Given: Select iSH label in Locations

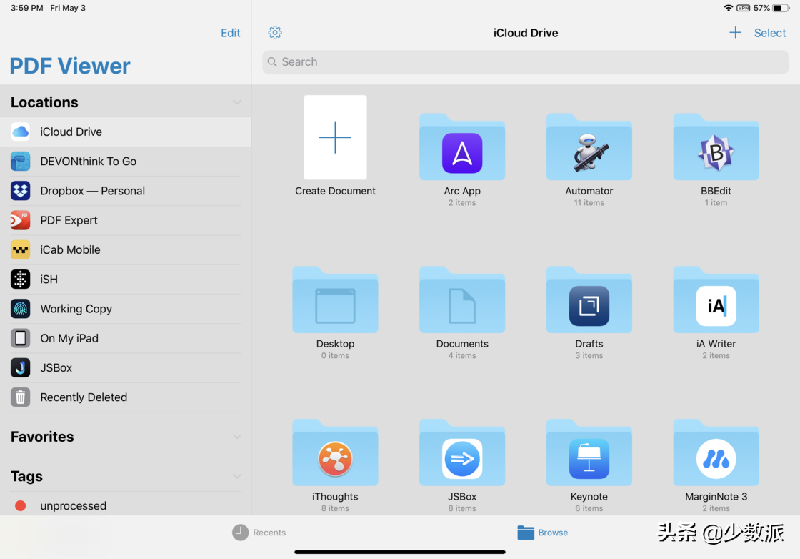Looking at the screenshot, I should (x=49, y=279).
